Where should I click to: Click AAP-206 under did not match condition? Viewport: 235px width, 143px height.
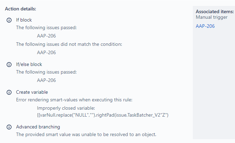[46, 52]
